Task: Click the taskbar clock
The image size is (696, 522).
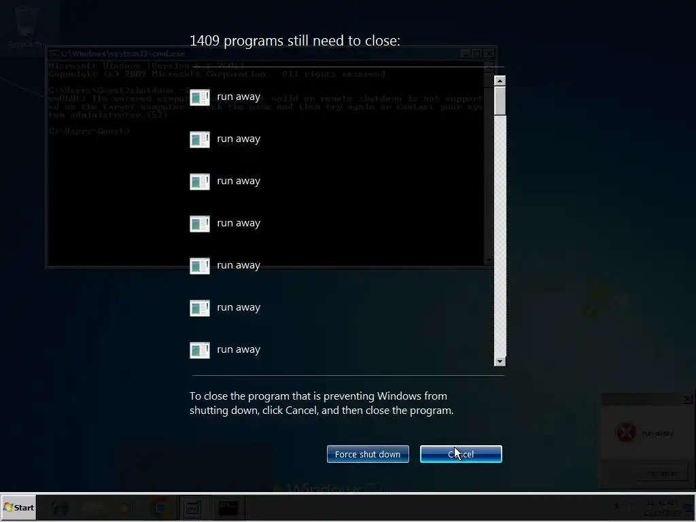Action: 662,507
